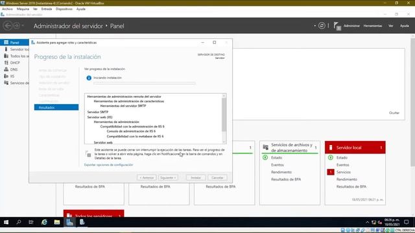Open Task View on the taskbar
The width and height of the screenshot is (415, 233).
[x=31, y=222]
